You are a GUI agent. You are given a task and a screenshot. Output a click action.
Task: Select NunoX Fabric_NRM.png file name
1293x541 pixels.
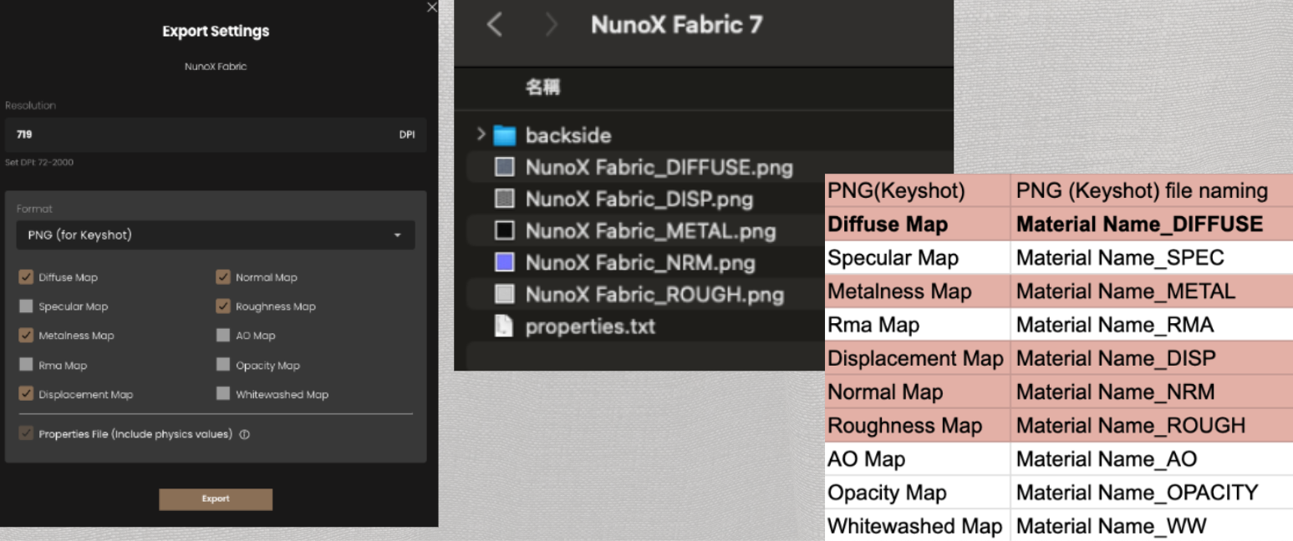639,263
